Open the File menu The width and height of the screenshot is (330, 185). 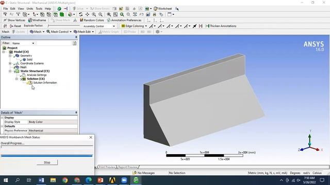click(x=6, y=9)
